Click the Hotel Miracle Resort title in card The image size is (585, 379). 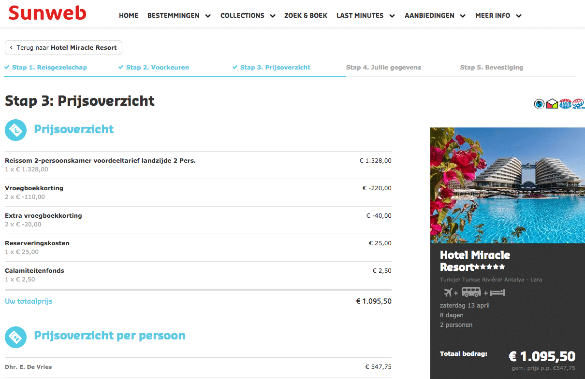[475, 261]
